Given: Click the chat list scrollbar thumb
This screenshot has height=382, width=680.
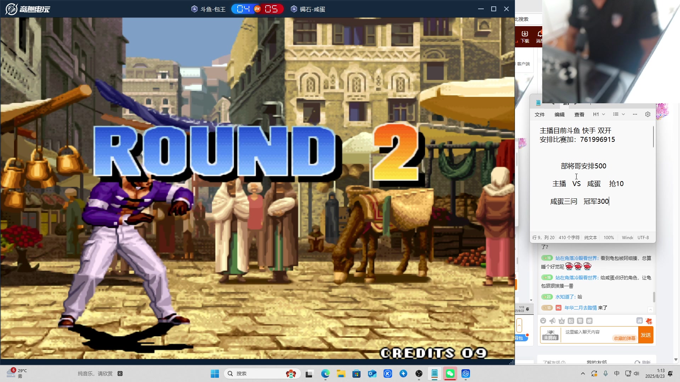Looking at the screenshot, I should pos(654,297).
